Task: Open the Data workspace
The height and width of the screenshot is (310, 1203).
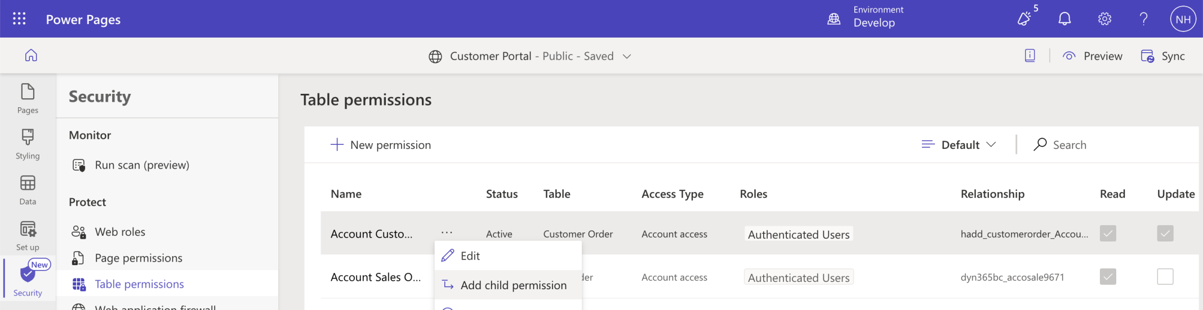Action: click(28, 190)
